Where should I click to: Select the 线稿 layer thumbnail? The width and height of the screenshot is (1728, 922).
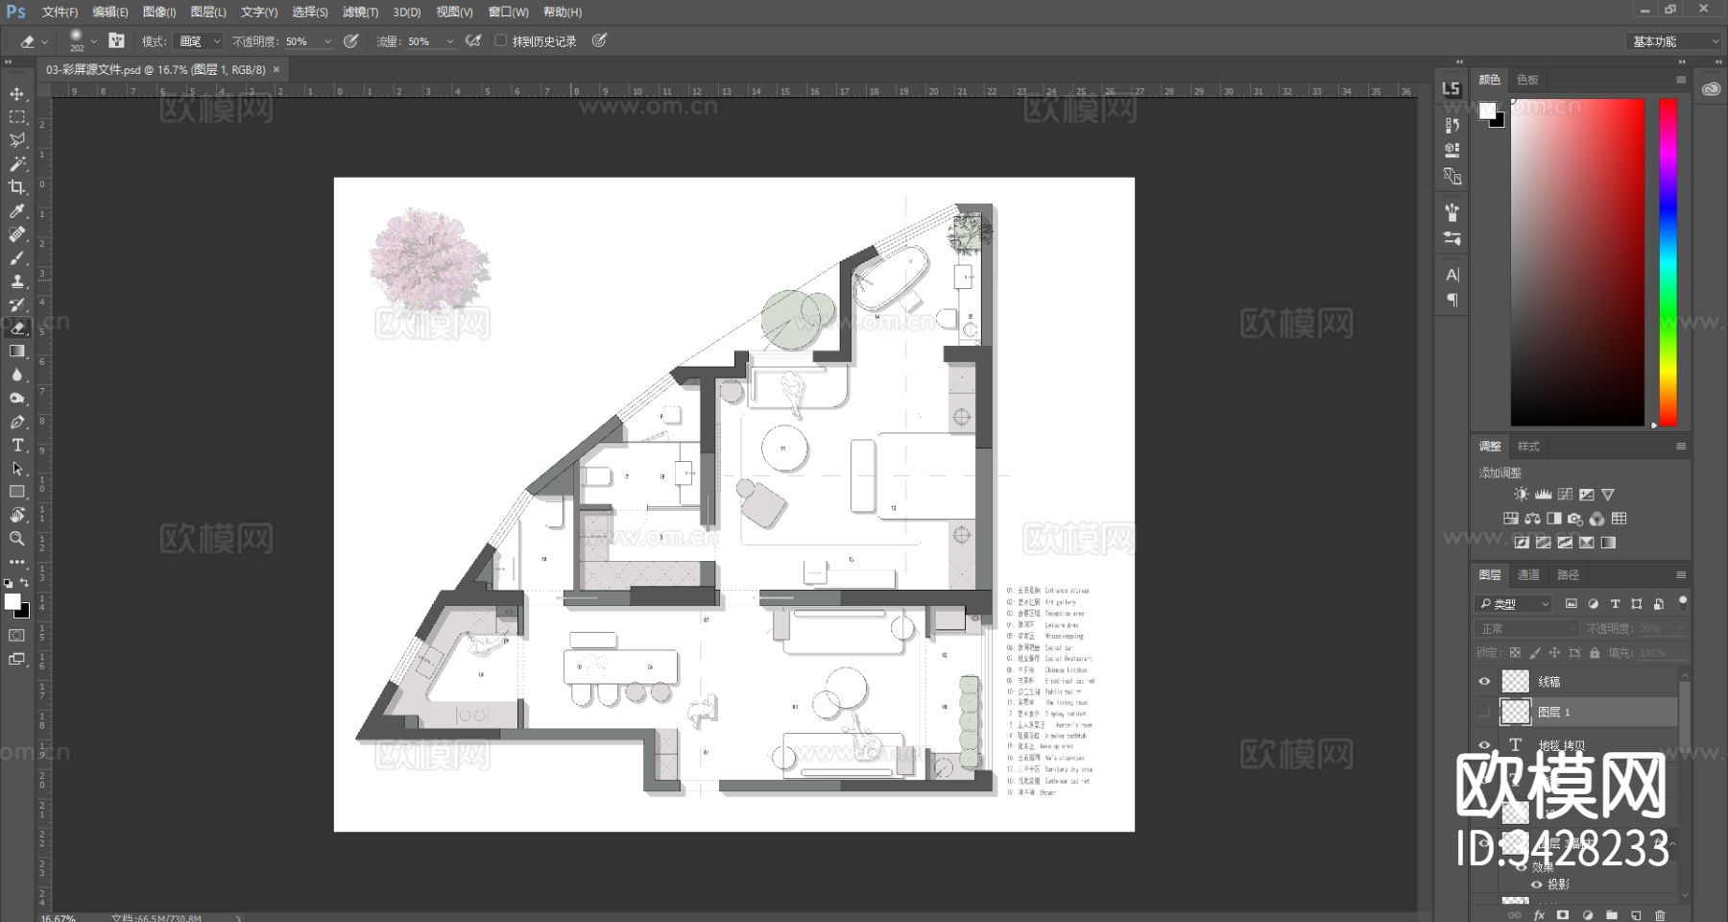[x=1515, y=681]
